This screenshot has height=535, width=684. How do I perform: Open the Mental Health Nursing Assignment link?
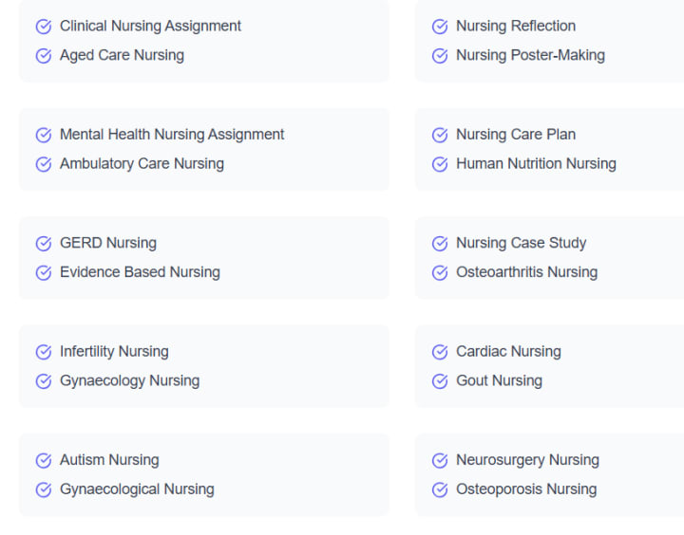172,135
